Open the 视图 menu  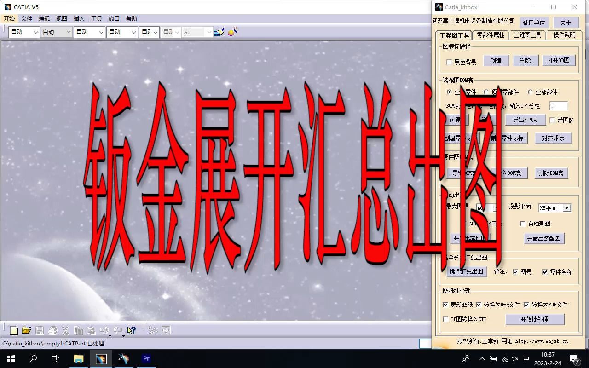62,18
